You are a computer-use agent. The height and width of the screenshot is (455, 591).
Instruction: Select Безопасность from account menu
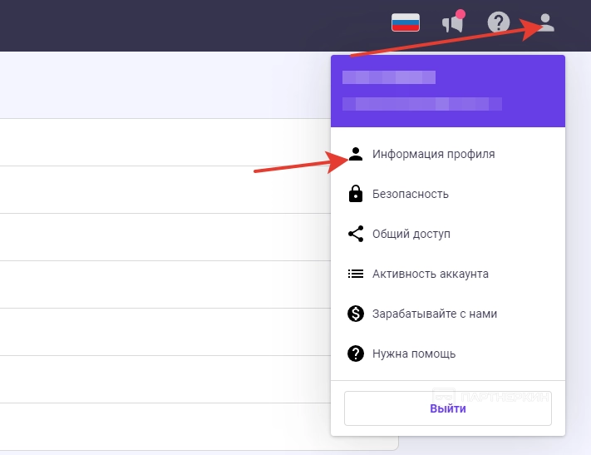click(x=411, y=194)
